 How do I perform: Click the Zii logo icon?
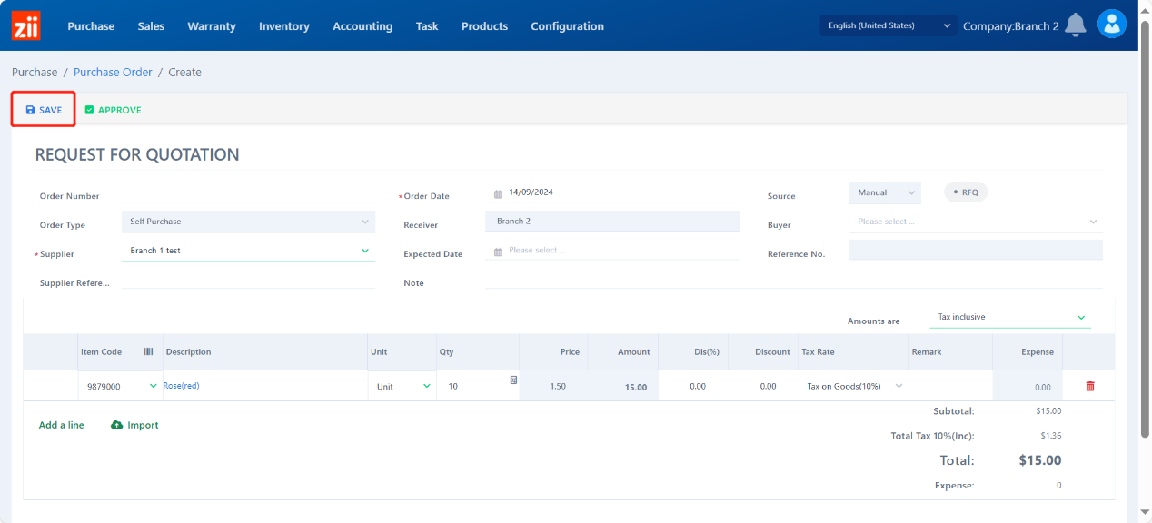point(25,25)
